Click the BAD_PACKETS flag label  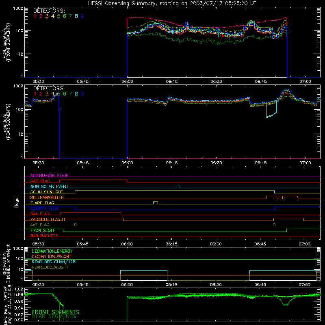point(44,236)
